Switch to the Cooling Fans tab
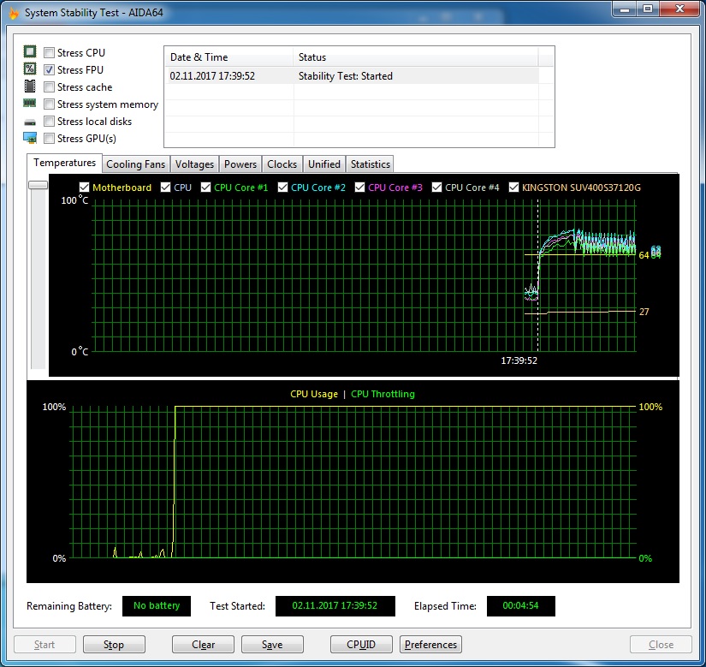The image size is (706, 667). click(x=135, y=164)
